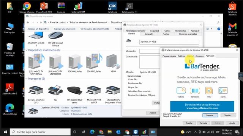This screenshot has width=243, height=136.
Task: Click the taskbar search box
Action: [40, 132]
